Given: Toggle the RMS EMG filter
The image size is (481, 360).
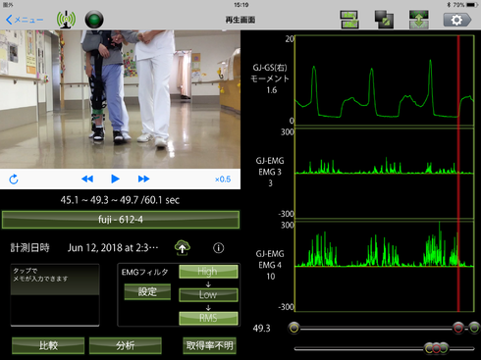Looking at the screenshot, I should (x=208, y=318).
